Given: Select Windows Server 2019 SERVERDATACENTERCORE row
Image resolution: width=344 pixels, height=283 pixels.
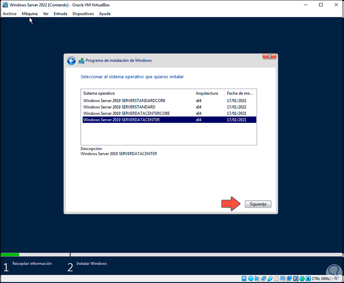Looking at the screenshot, I should coord(169,113).
